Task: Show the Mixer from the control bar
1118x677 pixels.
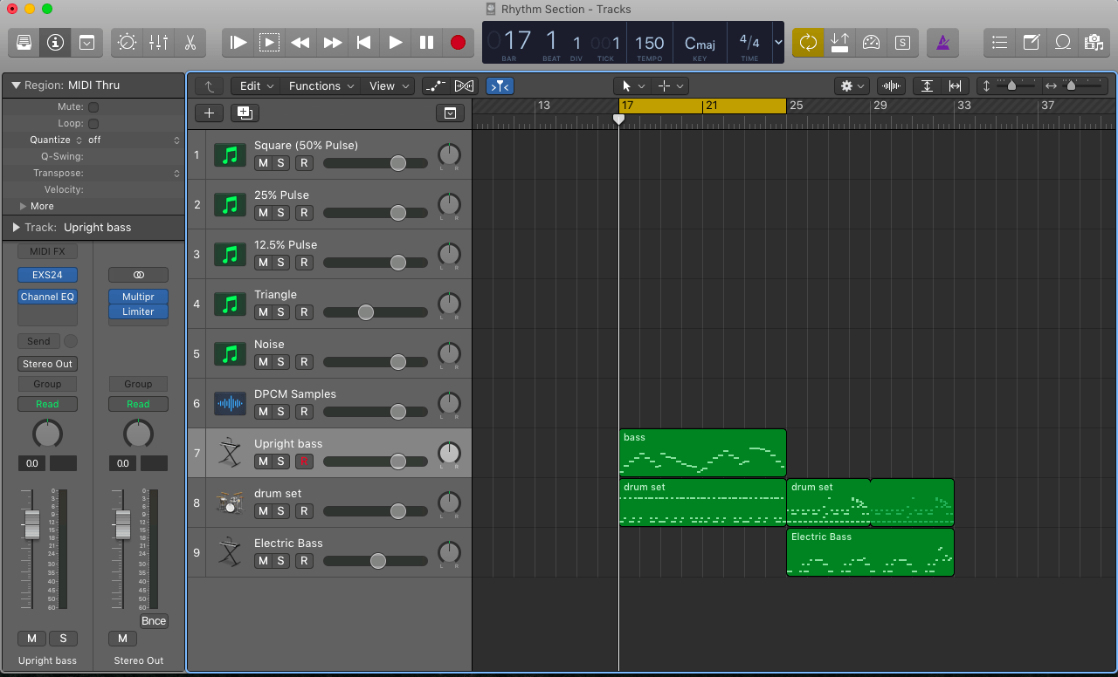Action: (x=158, y=42)
